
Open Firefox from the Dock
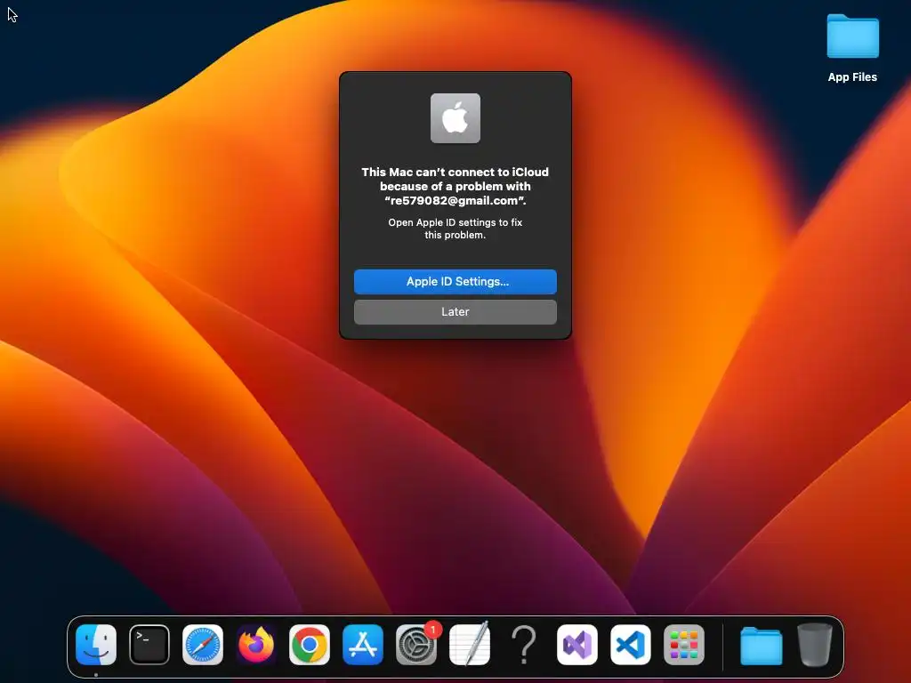256,645
